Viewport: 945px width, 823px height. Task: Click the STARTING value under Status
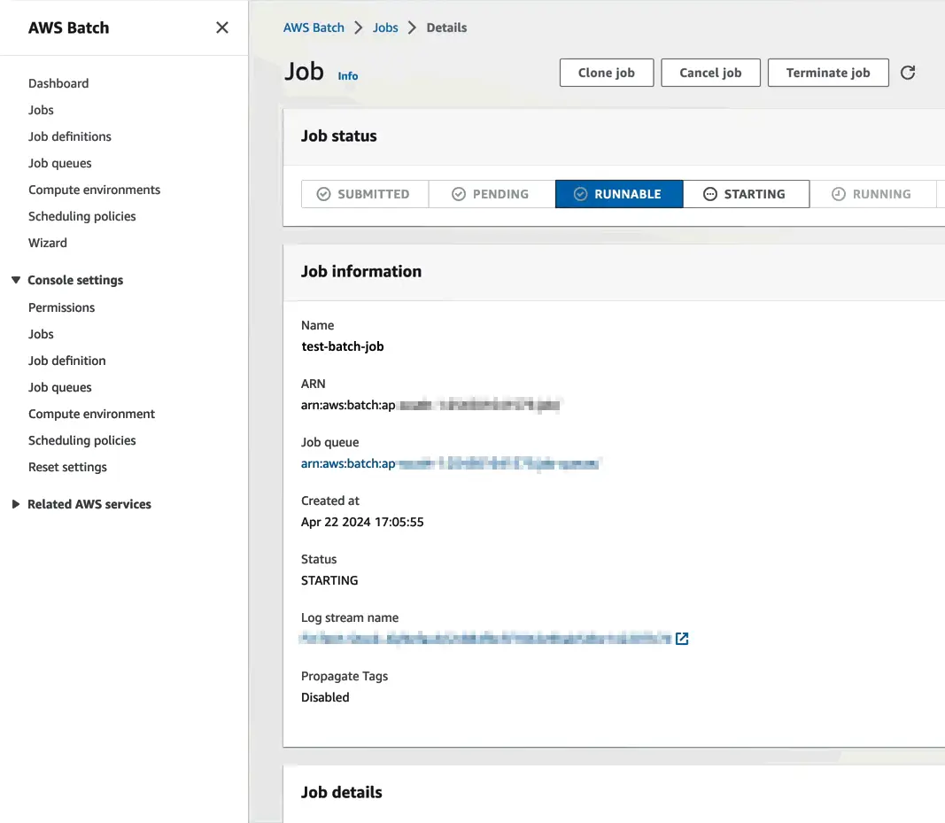tap(329, 580)
